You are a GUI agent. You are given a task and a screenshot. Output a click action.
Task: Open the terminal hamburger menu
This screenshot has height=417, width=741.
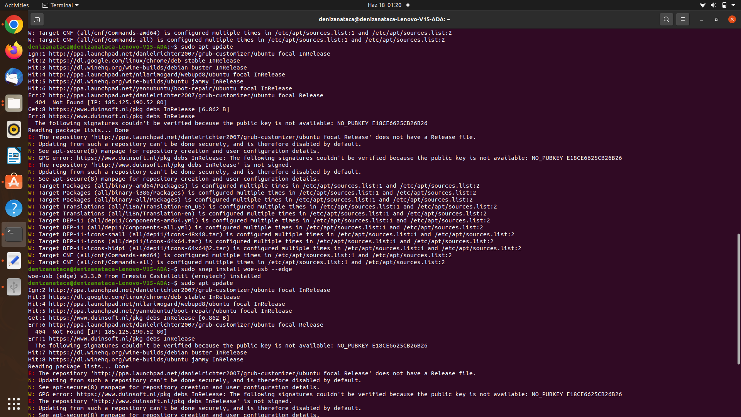tap(682, 19)
